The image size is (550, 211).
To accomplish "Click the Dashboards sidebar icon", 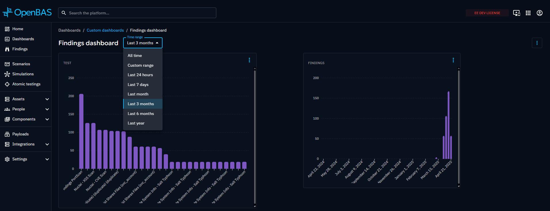I will 7,39.
